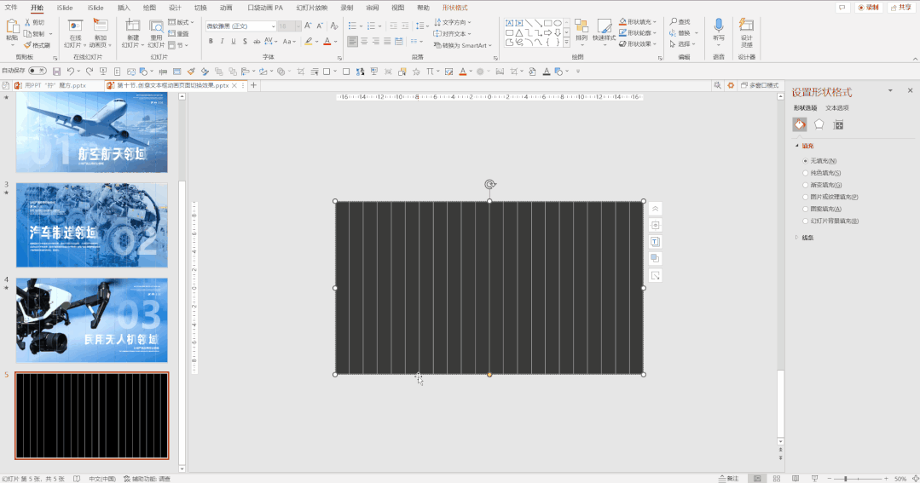This screenshot has height=483, width=920.
Task: Click the Undo arrow
Action: pos(71,71)
